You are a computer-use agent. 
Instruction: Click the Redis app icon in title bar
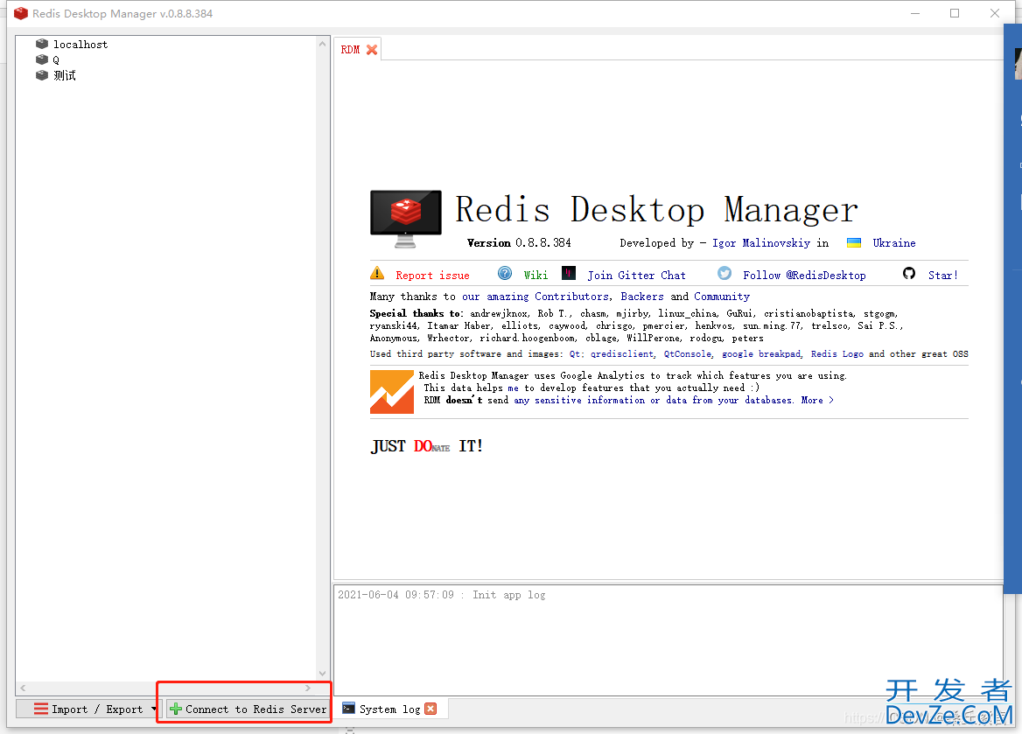tap(21, 13)
